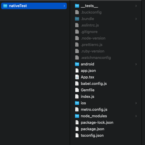Select the ios folder name

pos(83,103)
